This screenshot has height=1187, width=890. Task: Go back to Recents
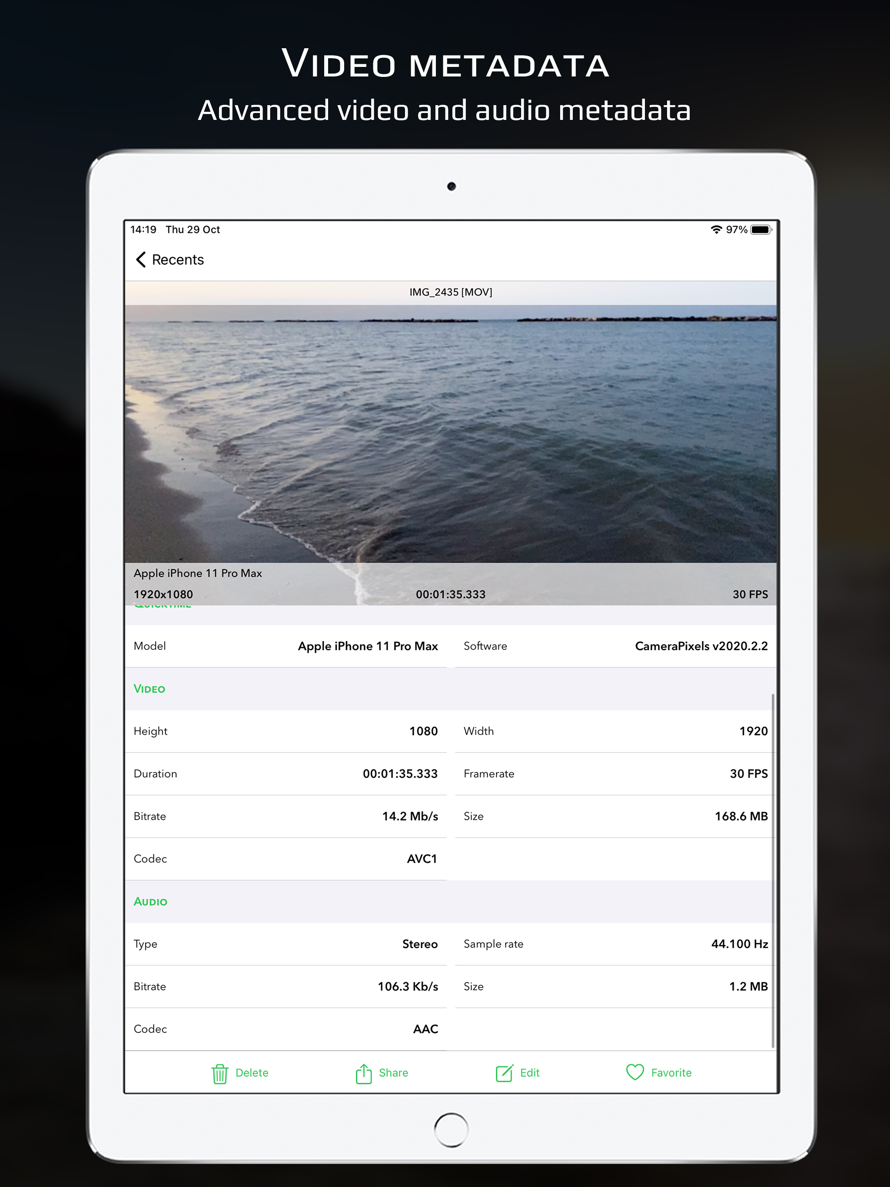[x=178, y=260]
